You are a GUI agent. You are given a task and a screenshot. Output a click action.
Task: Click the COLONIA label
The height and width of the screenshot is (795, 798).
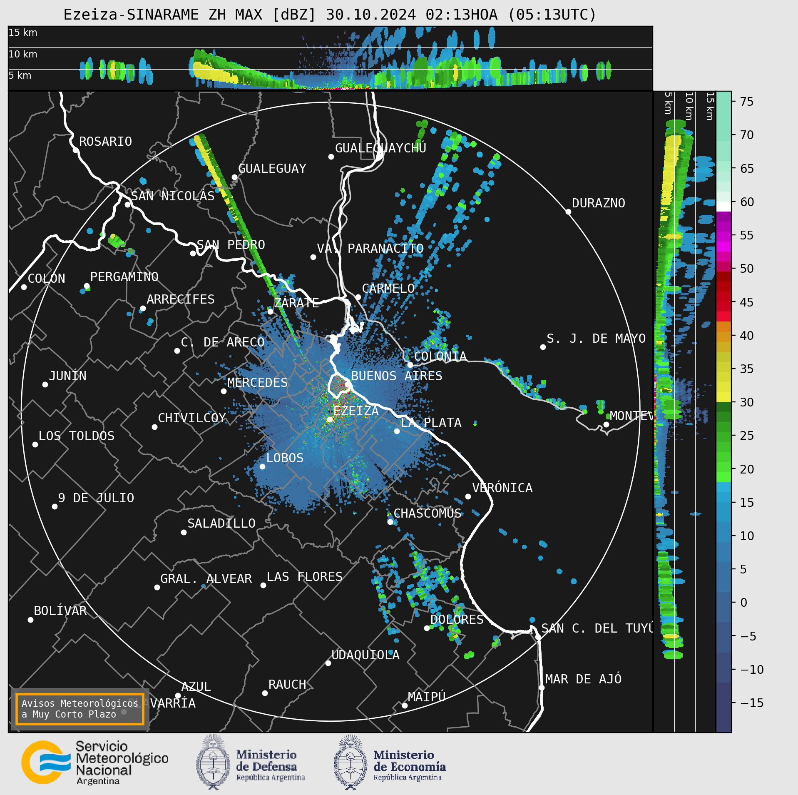pos(440,356)
